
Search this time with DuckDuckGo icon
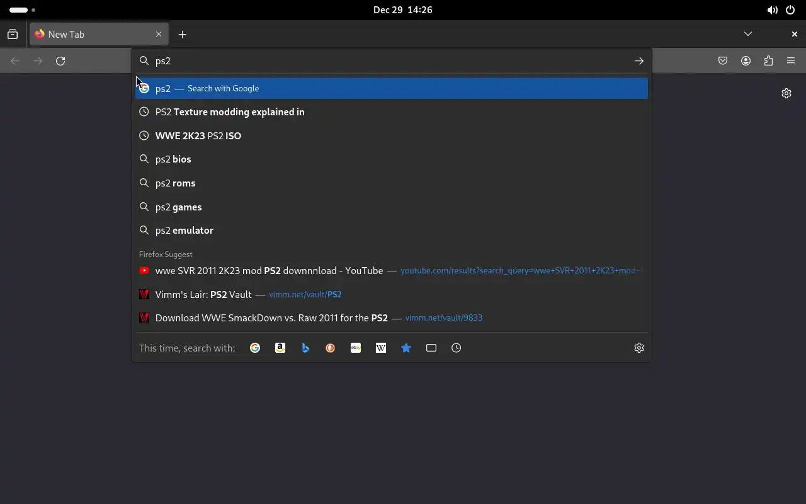pos(331,348)
